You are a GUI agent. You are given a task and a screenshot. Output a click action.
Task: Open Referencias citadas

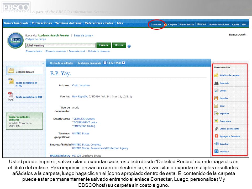click(99, 23)
